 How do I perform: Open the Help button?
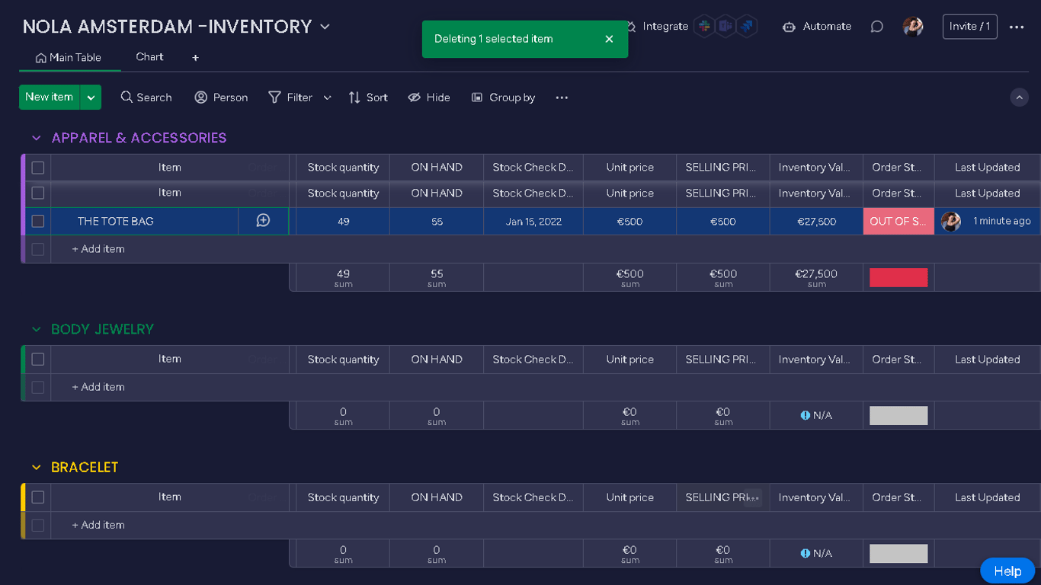click(1007, 571)
